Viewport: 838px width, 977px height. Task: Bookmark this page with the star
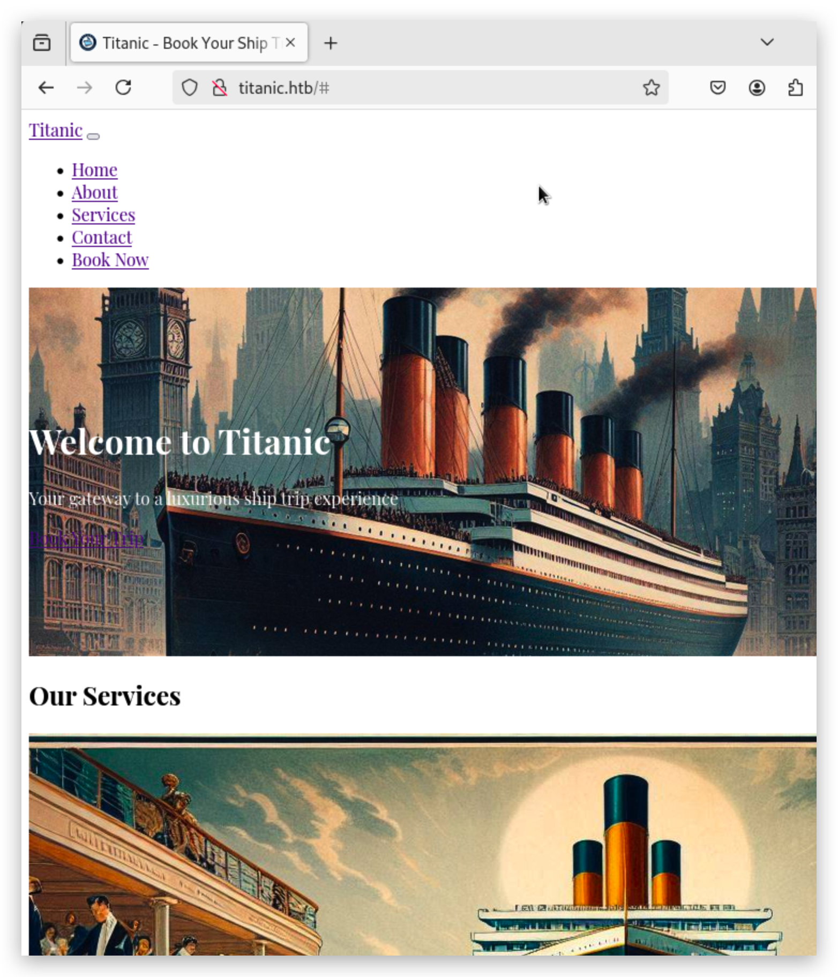coord(651,88)
